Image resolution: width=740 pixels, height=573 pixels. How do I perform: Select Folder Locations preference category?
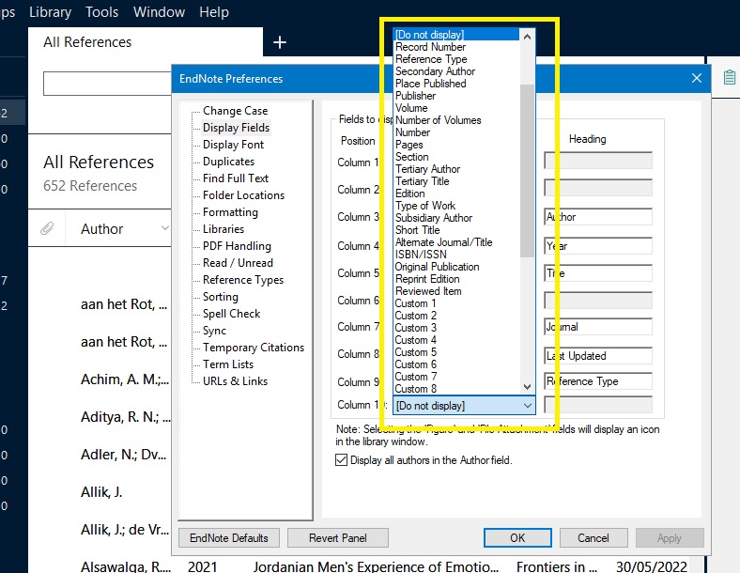click(x=243, y=195)
